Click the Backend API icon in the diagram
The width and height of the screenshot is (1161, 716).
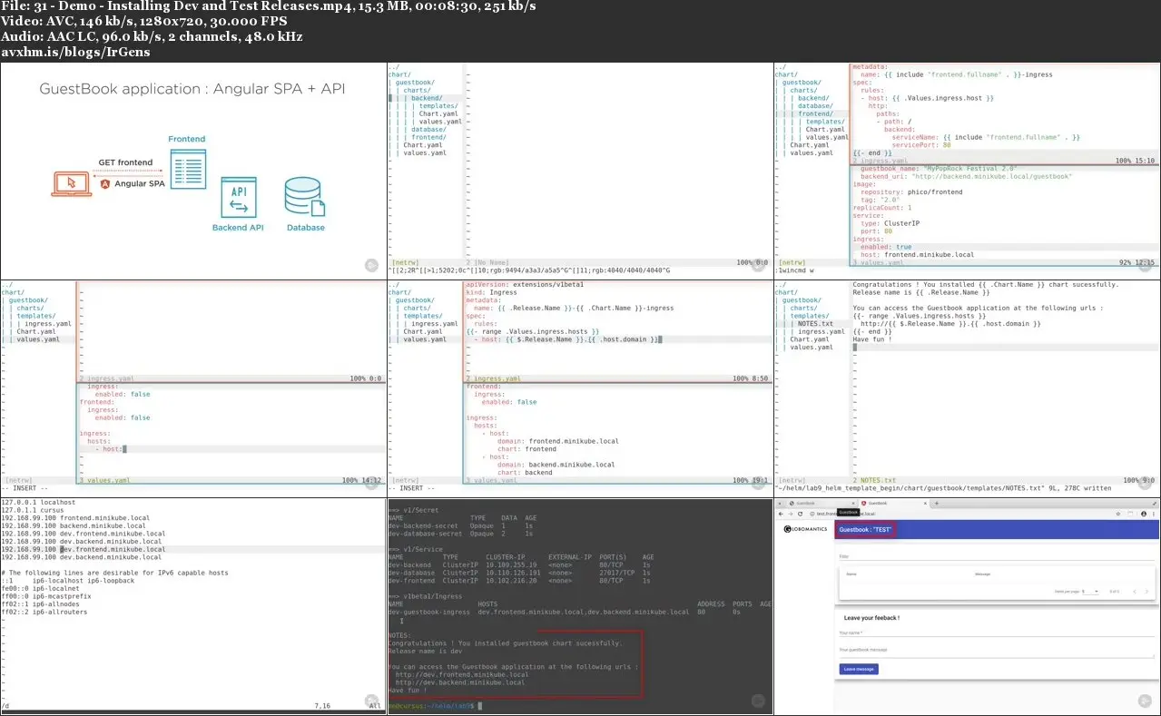click(x=239, y=197)
